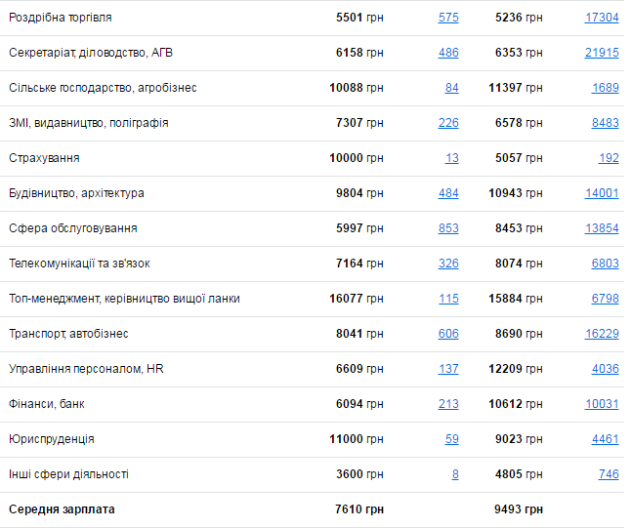The image size is (632, 528).
Task: Open the 575 link for Роздрібна торгівля
Action: coord(448,18)
